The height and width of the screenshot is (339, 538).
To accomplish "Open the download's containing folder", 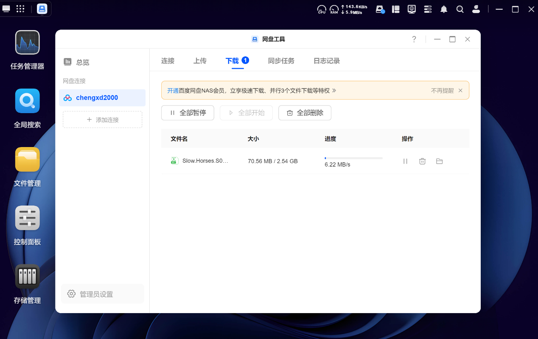I will [439, 161].
